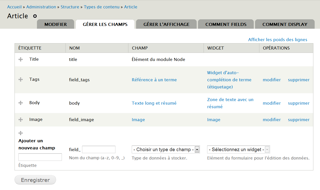Navigate to Types de contenu breadcrumb
This screenshot has height=190, width=320.
tap(101, 7)
